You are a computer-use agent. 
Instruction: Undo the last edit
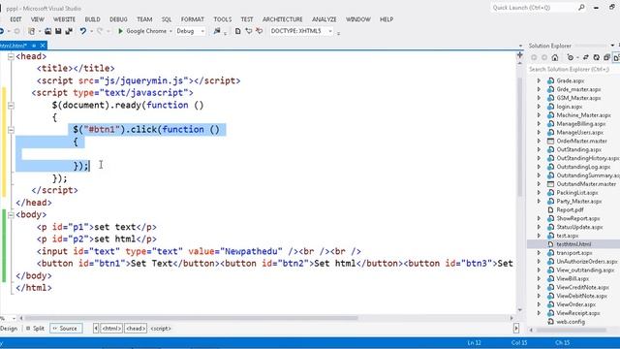click(x=82, y=31)
